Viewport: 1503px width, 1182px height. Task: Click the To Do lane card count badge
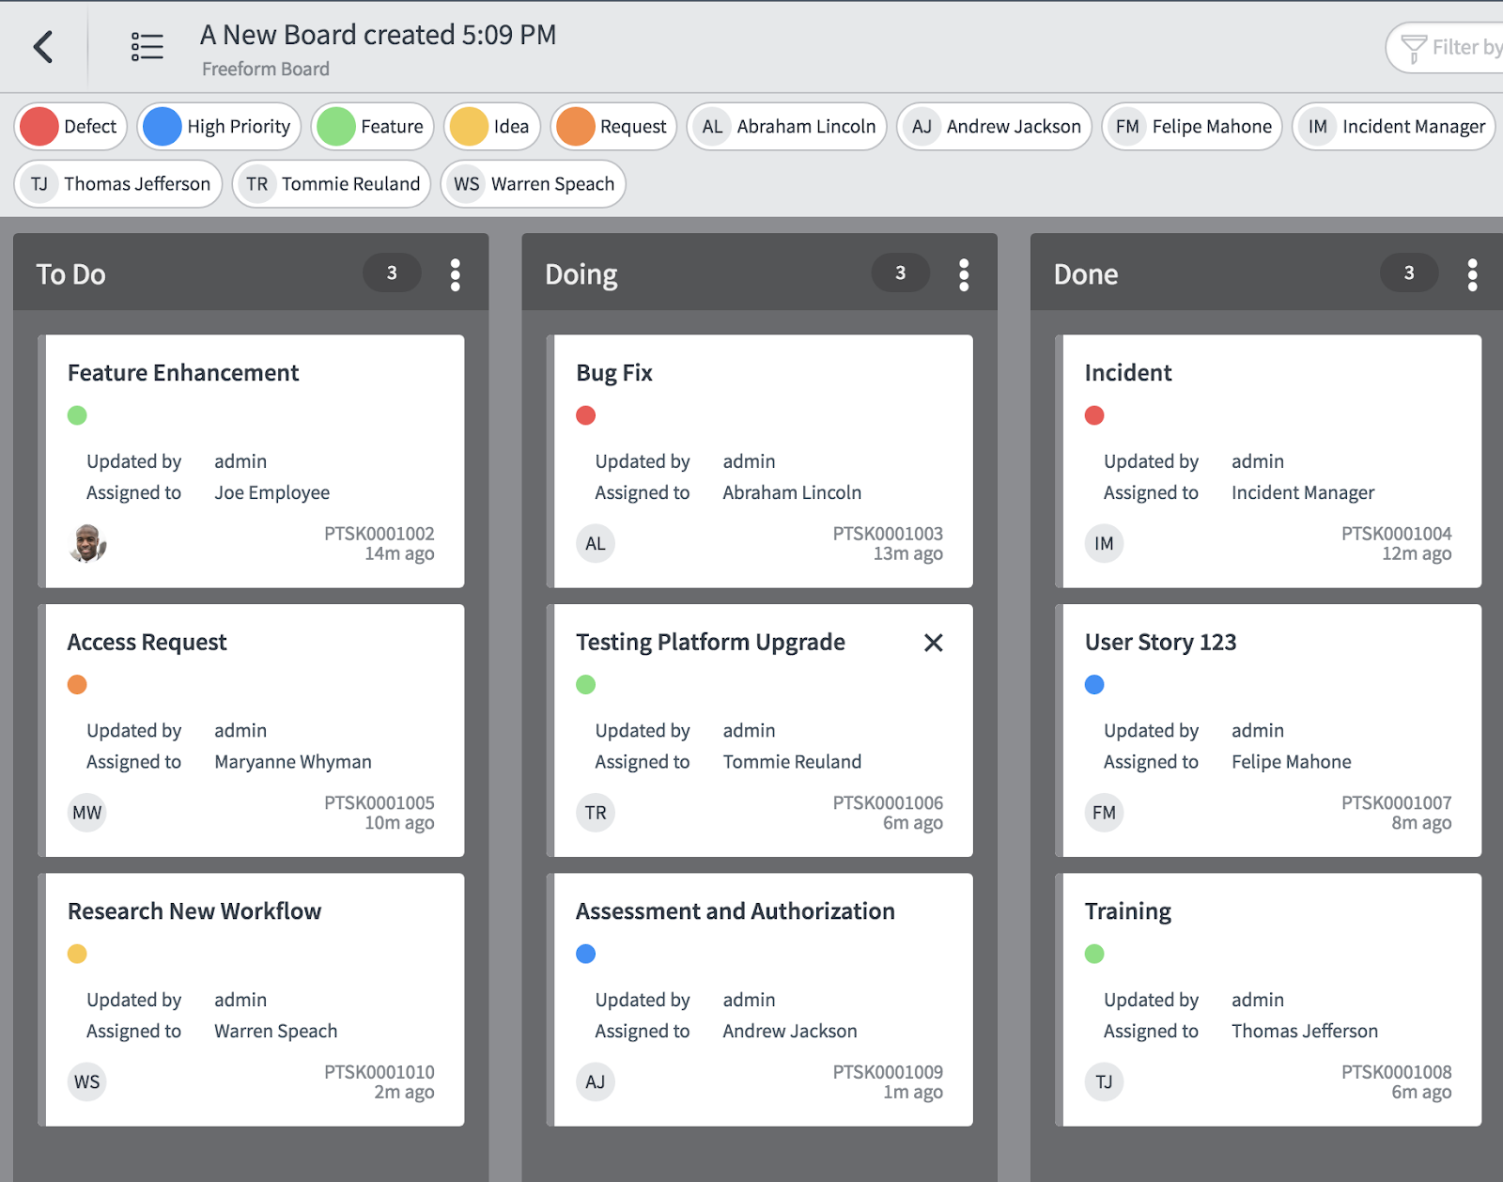[392, 272]
